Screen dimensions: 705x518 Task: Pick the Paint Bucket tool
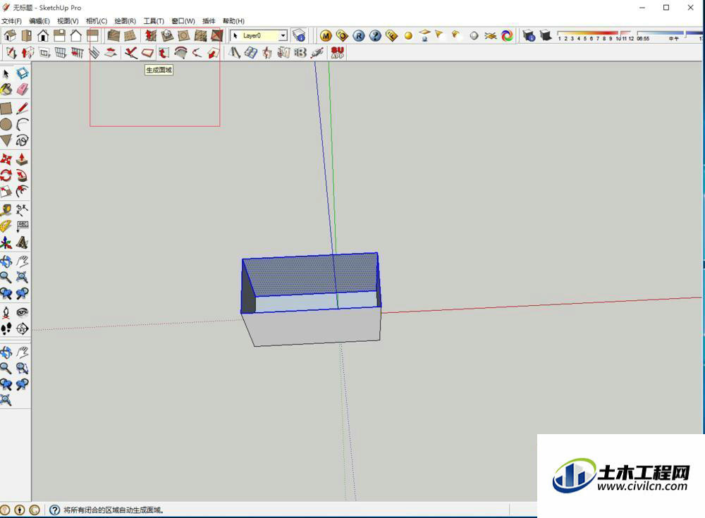[x=6, y=90]
